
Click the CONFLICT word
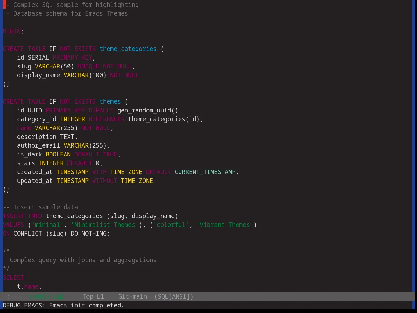click(x=28, y=234)
